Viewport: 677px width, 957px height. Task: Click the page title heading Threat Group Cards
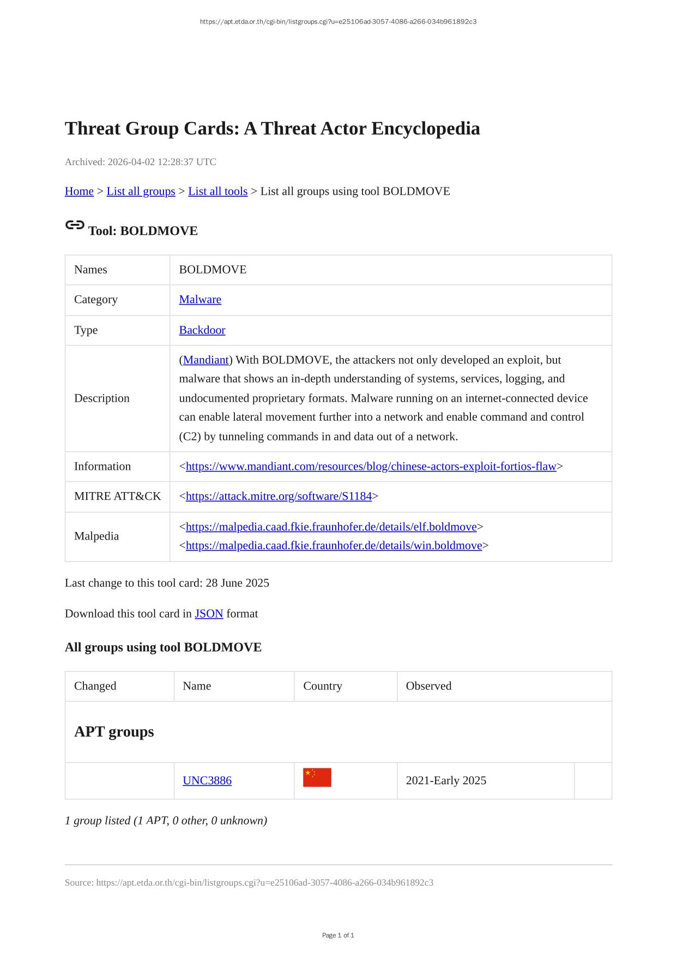[272, 129]
